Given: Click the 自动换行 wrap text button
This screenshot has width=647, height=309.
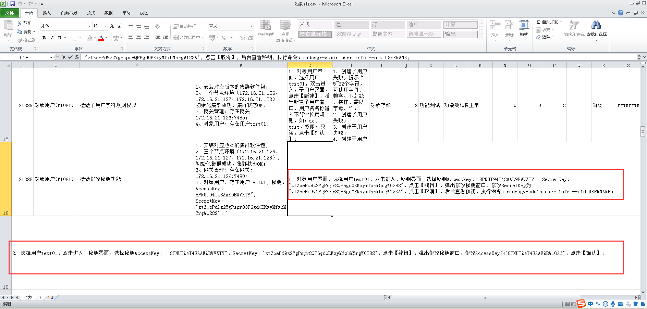Looking at the screenshot, I should pos(185,26).
